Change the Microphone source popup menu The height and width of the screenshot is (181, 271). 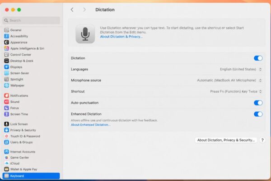click(229, 81)
